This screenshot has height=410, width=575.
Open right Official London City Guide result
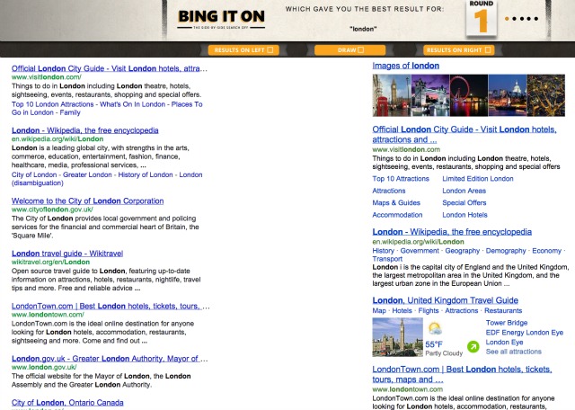464,134
